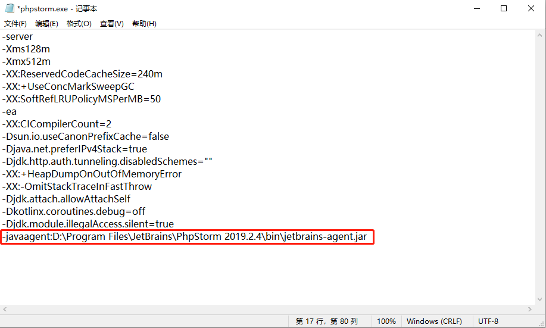Click the Notepad icon in title bar
This screenshot has height=328, width=546.
pos(10,8)
